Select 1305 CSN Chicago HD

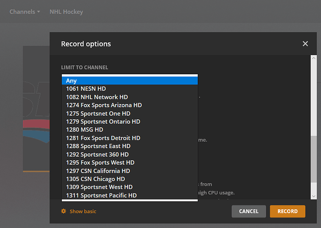point(130,179)
